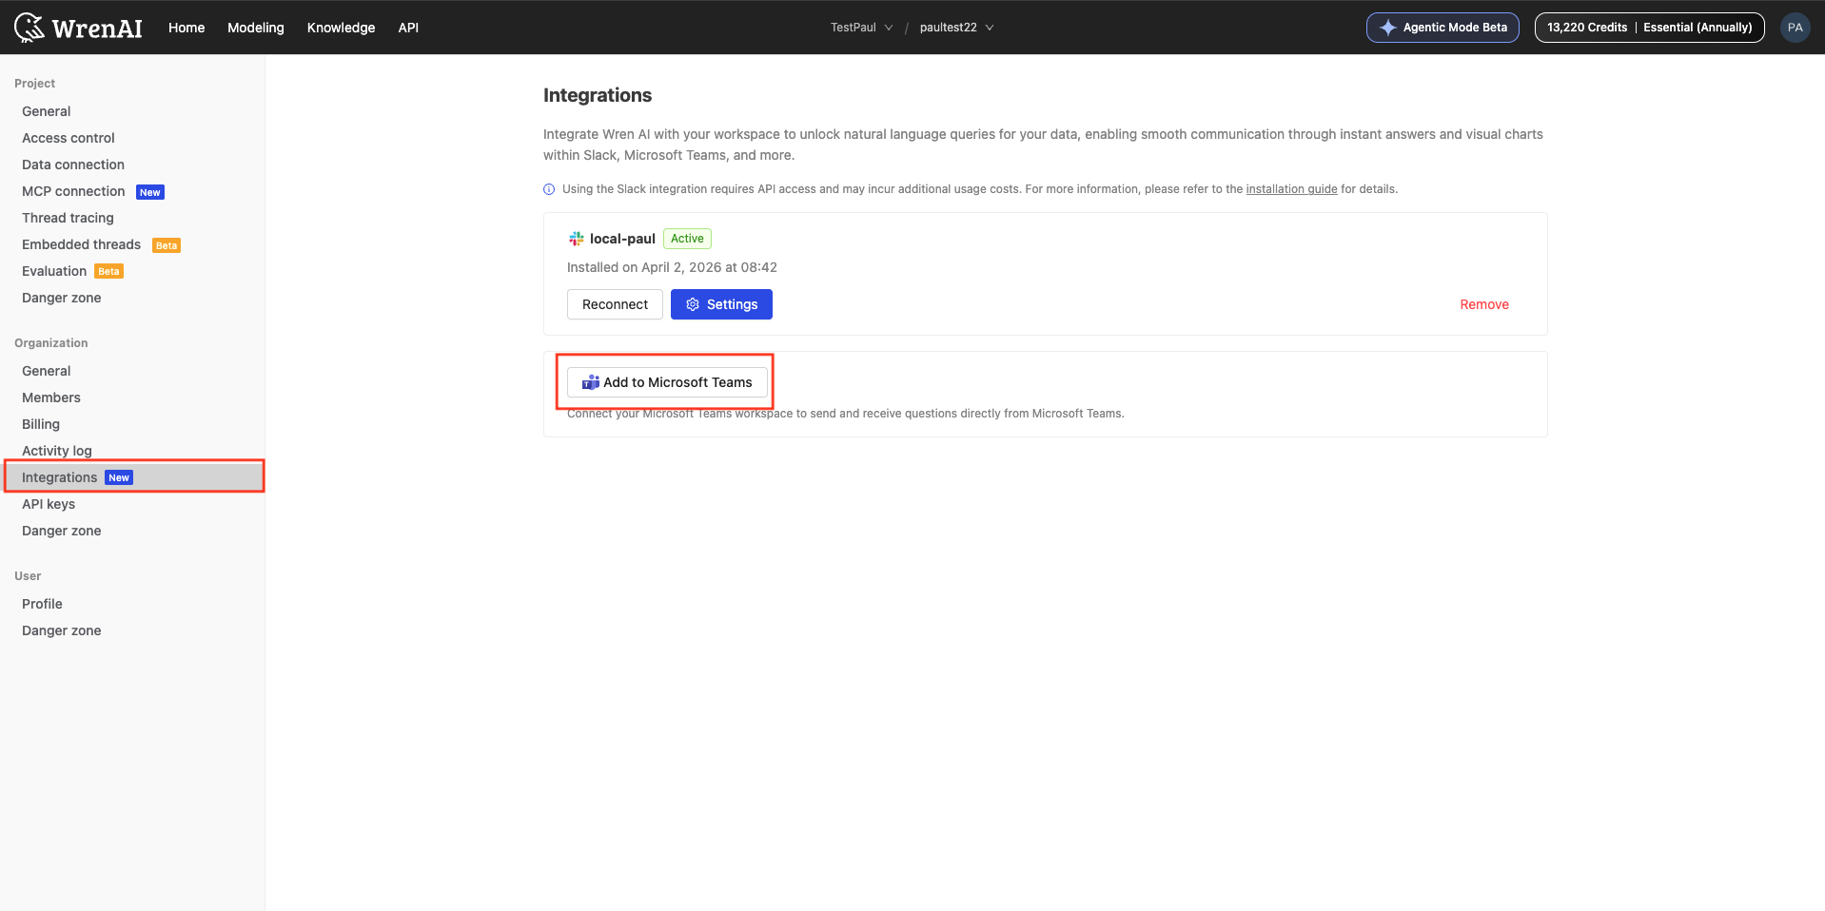This screenshot has height=911, width=1825.
Task: Open Data connection settings
Action: tap(132, 165)
